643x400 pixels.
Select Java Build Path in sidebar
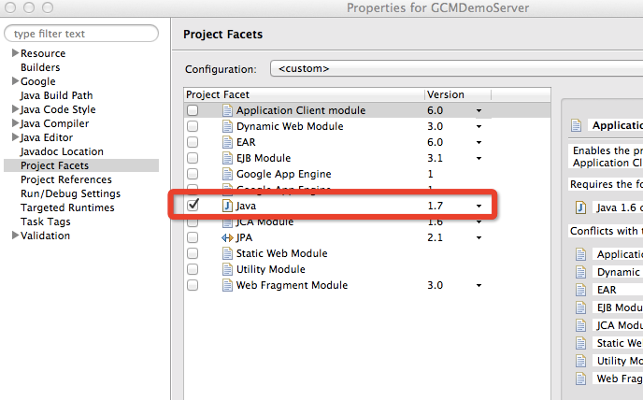(56, 95)
